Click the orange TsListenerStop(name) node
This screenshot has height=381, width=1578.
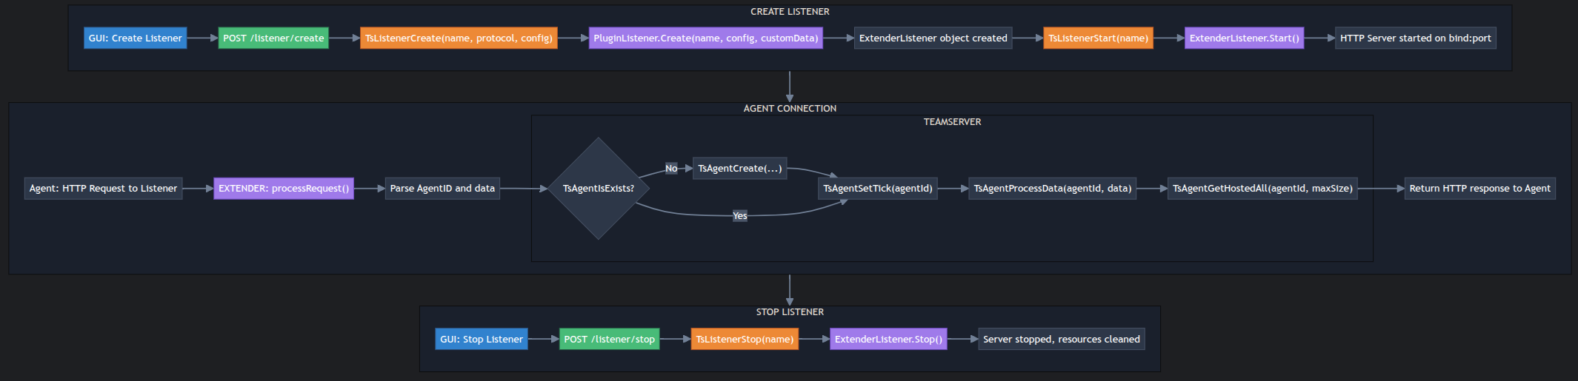[x=745, y=340]
